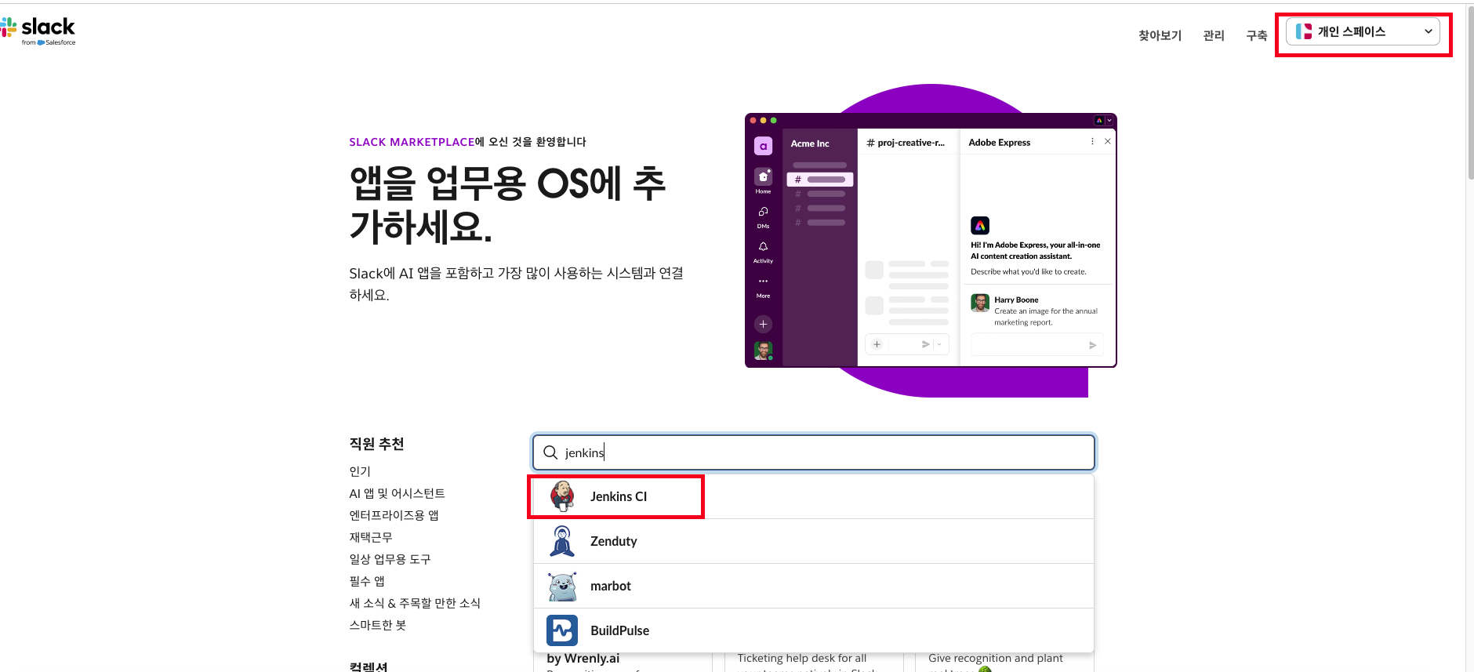Screen dimensions: 1474x672
Task: Open the 필수 앱 category
Action: coord(367,581)
